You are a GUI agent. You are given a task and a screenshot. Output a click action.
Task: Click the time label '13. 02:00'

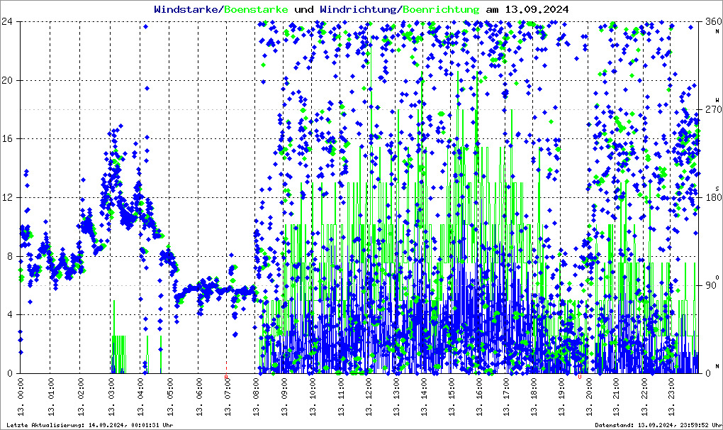click(81, 397)
